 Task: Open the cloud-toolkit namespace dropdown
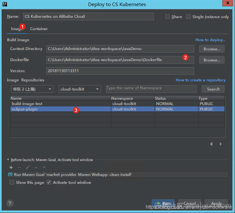[80, 89]
